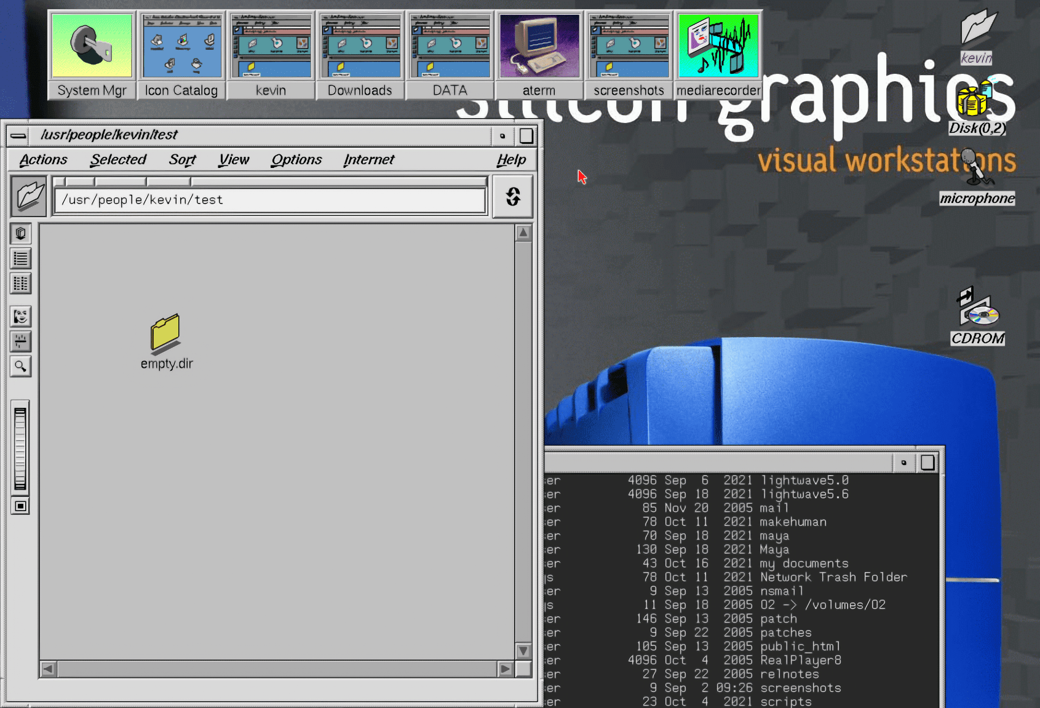Restore the minimized kevin window icon
The height and width of the screenshot is (708, 1040).
[x=271, y=55]
